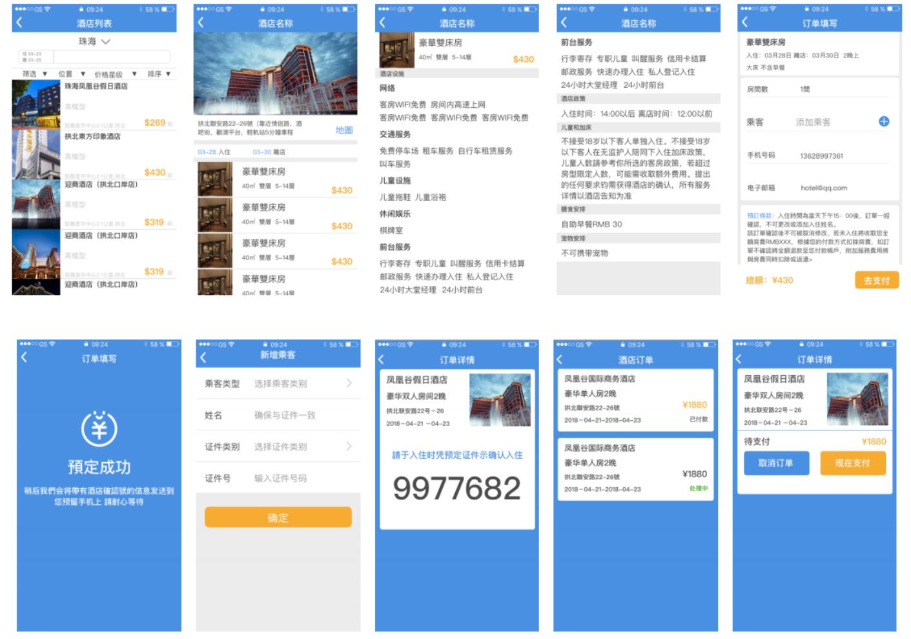Image resolution: width=911 pixels, height=639 pixels.
Task: Expand the 珠海 city selector
Action: click(x=95, y=41)
